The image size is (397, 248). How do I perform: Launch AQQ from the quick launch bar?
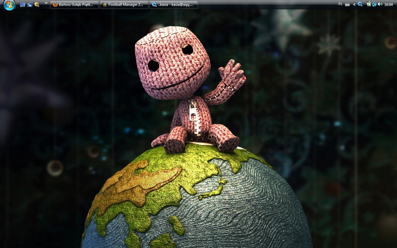coord(37,5)
